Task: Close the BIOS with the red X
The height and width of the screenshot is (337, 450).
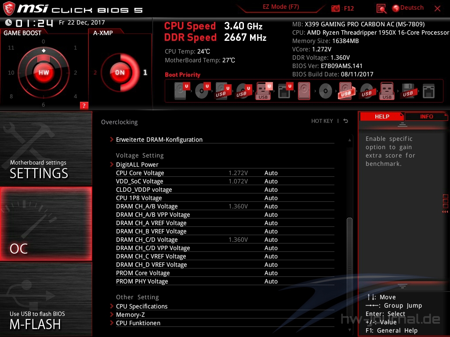Action: (437, 9)
